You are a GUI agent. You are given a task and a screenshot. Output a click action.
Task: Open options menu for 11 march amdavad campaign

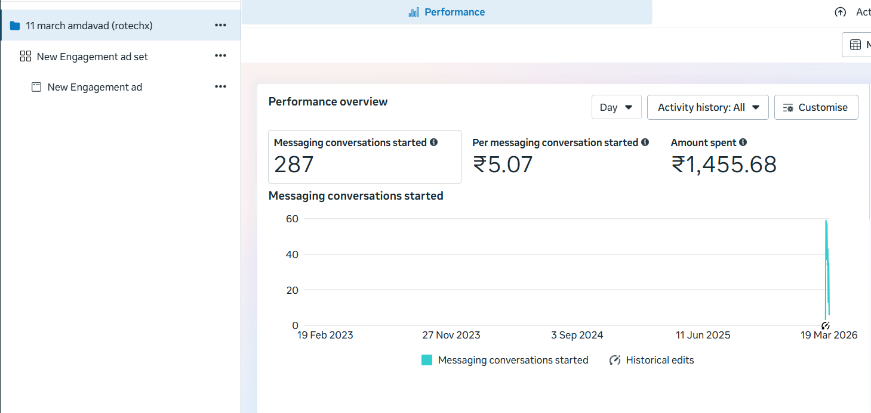(x=220, y=25)
